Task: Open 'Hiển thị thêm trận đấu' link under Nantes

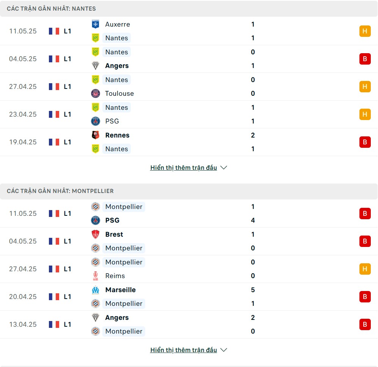Action: [184, 168]
